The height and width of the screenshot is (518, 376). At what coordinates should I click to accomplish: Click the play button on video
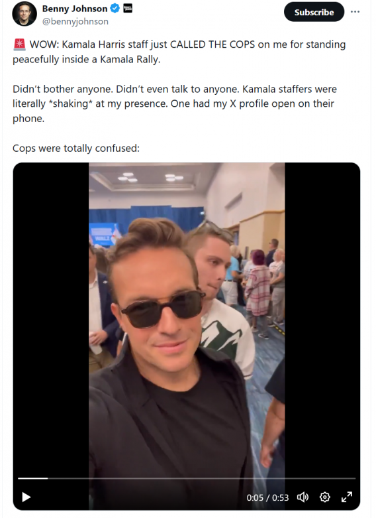pyautogui.click(x=26, y=497)
